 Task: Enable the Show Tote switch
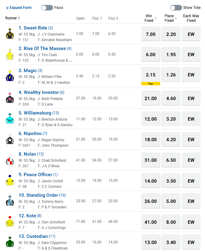pyautogui.click(x=176, y=8)
